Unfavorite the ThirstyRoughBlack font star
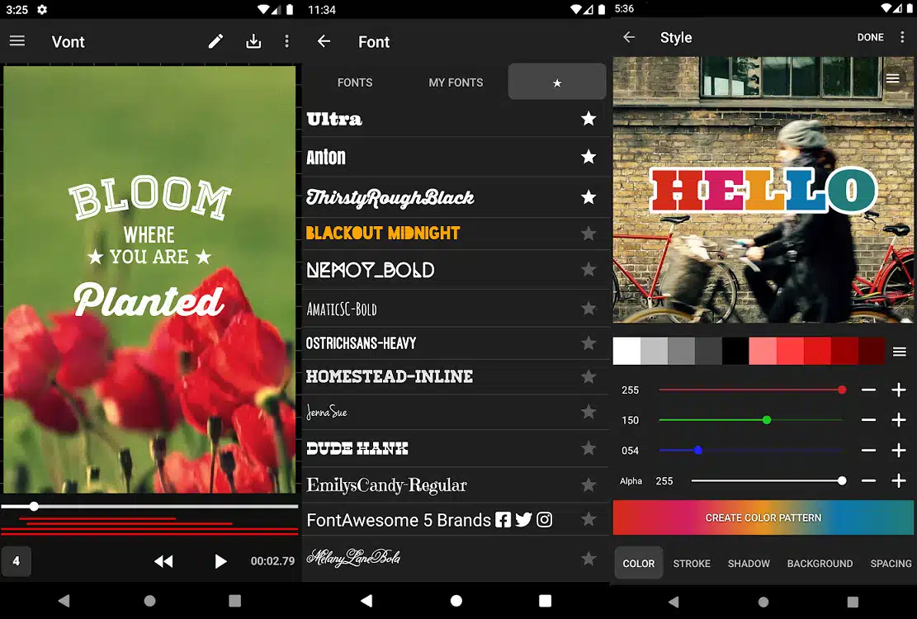 (x=588, y=197)
